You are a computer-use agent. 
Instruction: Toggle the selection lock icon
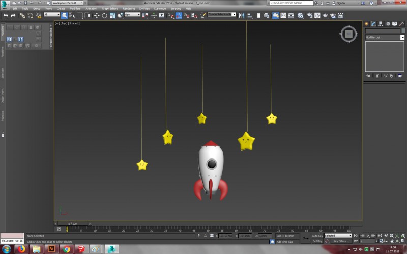click(205, 236)
